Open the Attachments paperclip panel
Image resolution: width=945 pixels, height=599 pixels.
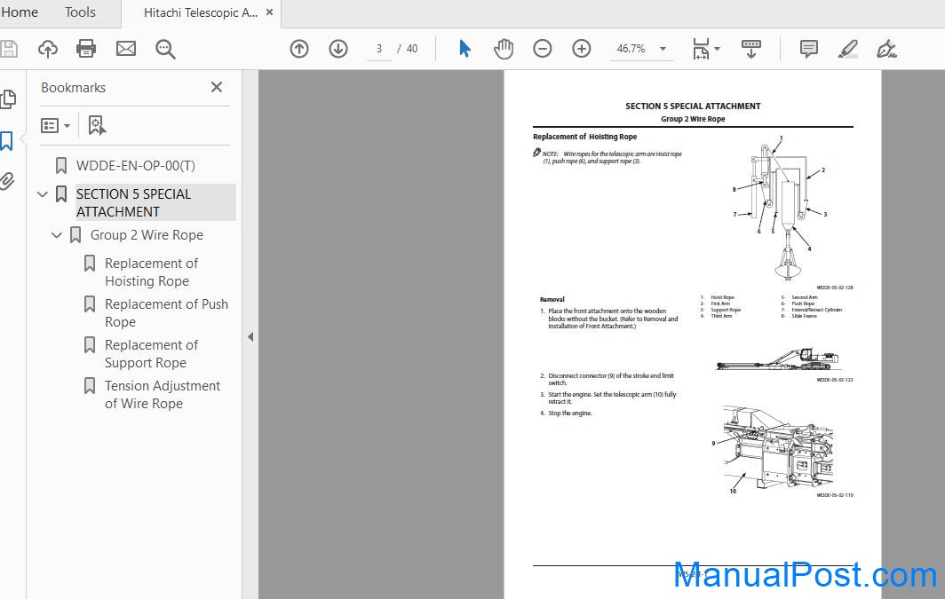click(7, 181)
